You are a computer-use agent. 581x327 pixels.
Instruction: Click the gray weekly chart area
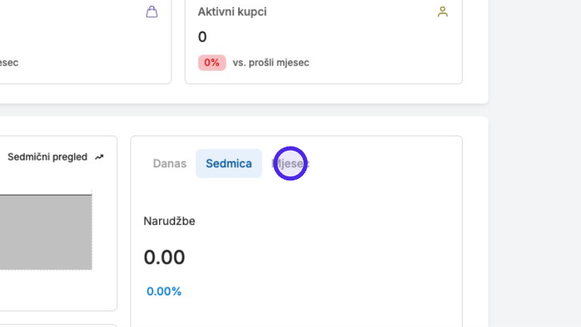(x=45, y=232)
